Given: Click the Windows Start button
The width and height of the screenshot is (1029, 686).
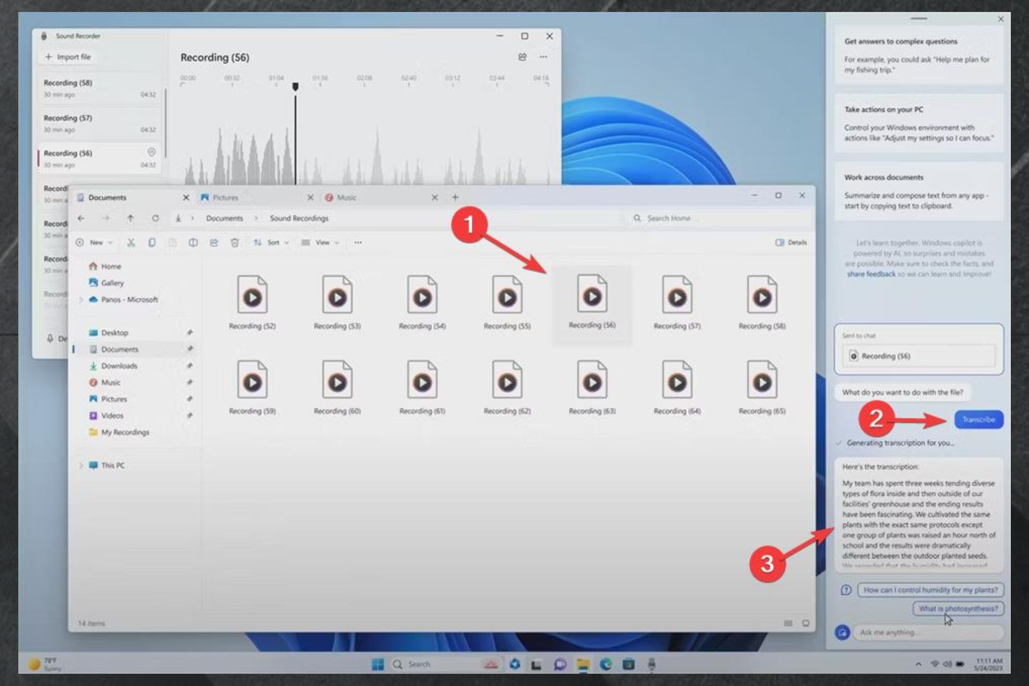Looking at the screenshot, I should click(x=378, y=665).
